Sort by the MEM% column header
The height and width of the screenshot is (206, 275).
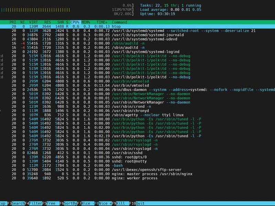[x=86, y=22]
